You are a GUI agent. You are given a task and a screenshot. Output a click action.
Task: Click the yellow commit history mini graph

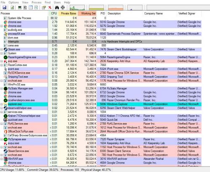[97, 8]
